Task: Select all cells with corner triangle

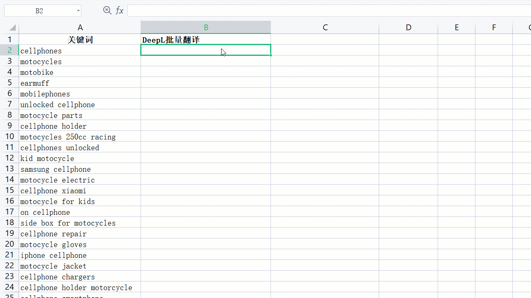Action: (12, 28)
